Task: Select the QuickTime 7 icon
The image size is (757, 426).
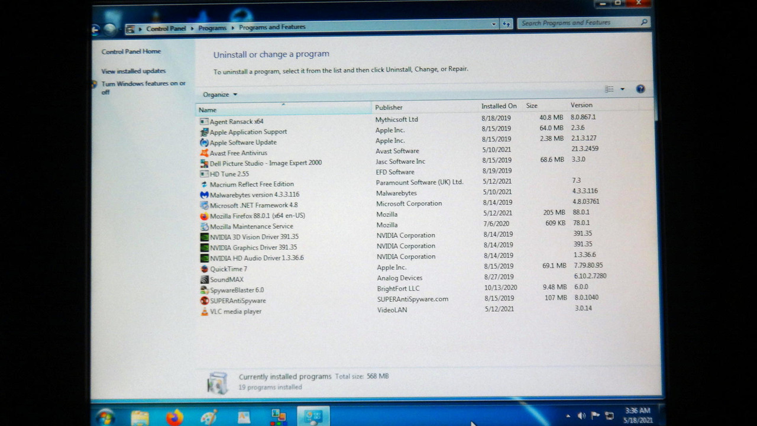Action: click(x=204, y=269)
